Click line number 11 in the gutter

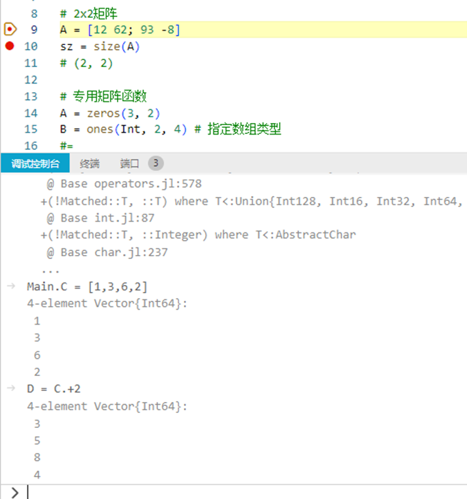pos(31,63)
